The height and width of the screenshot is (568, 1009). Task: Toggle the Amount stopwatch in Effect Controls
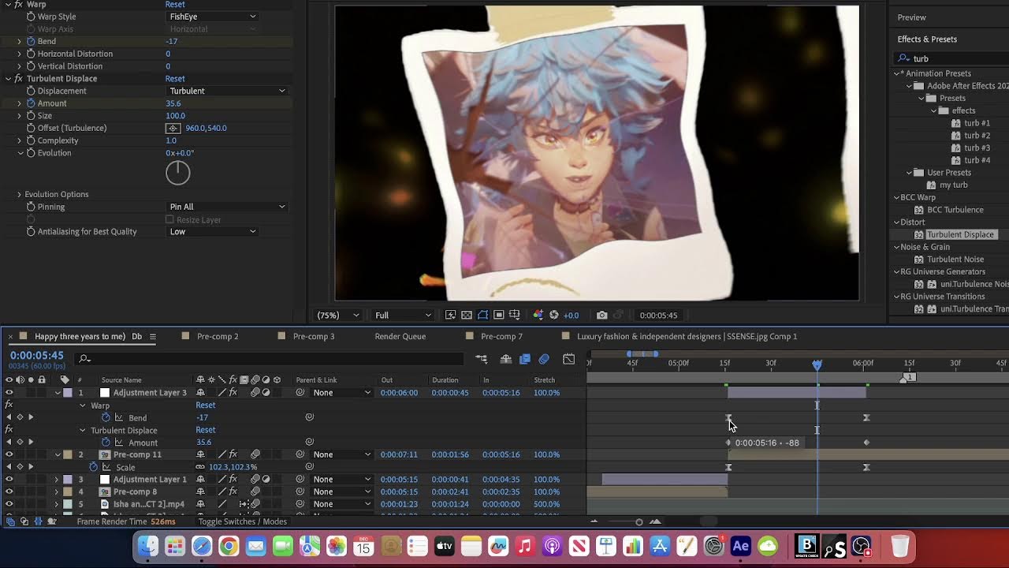(31, 103)
